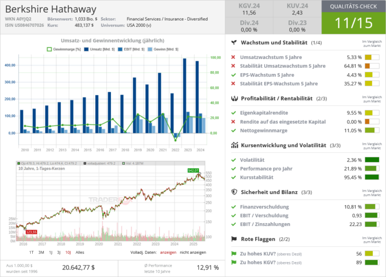Click the 2022 Gewinnmarge data point
The width and height of the screenshot is (386, 277).
pos(175,140)
